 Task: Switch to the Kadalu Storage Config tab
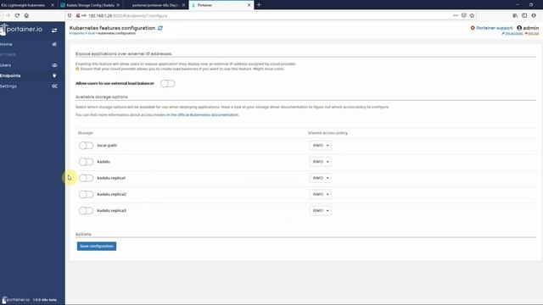point(90,5)
